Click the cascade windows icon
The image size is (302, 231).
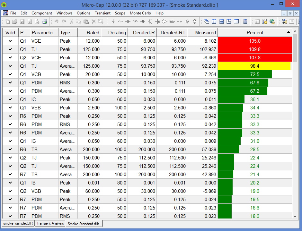pos(207,21)
